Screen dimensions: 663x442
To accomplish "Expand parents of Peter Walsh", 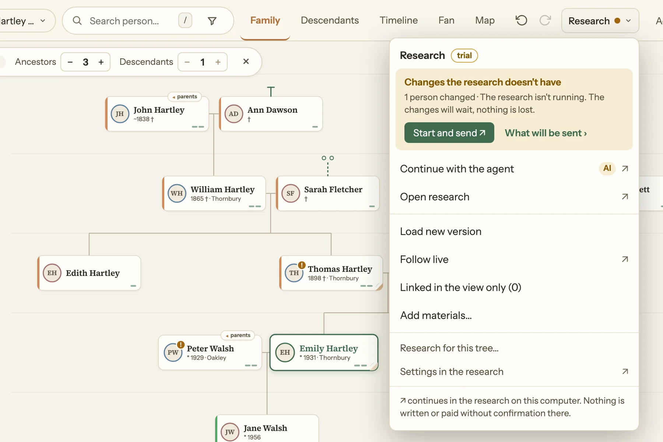I will (238, 335).
